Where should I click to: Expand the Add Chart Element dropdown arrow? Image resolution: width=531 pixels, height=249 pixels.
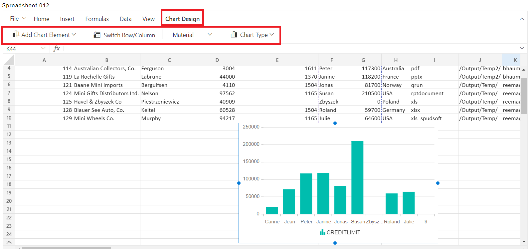[74, 34]
